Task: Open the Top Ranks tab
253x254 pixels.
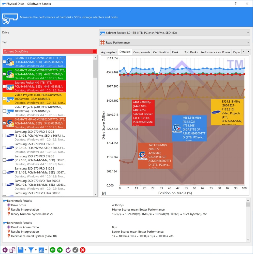Action: click(191, 52)
